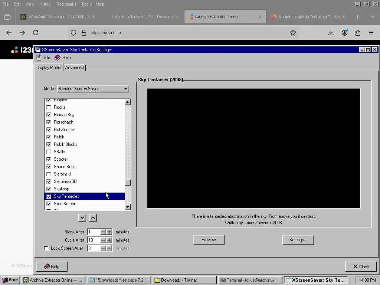This screenshot has height=285, width=380.
Task: Switch to WinWorld Netscape 7.2 tab
Action: pos(57,17)
